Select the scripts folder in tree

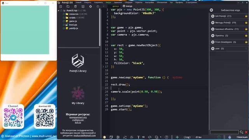point(72,17)
